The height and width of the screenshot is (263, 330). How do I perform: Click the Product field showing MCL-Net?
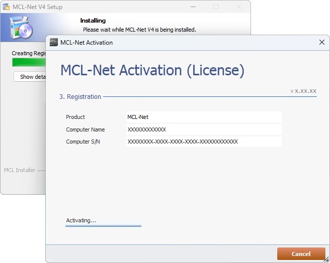[204, 117]
